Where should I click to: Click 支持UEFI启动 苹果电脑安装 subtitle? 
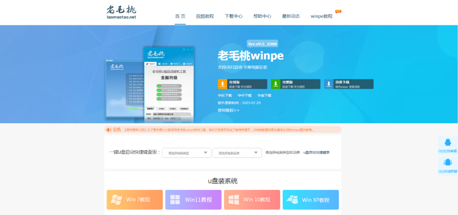(243, 67)
